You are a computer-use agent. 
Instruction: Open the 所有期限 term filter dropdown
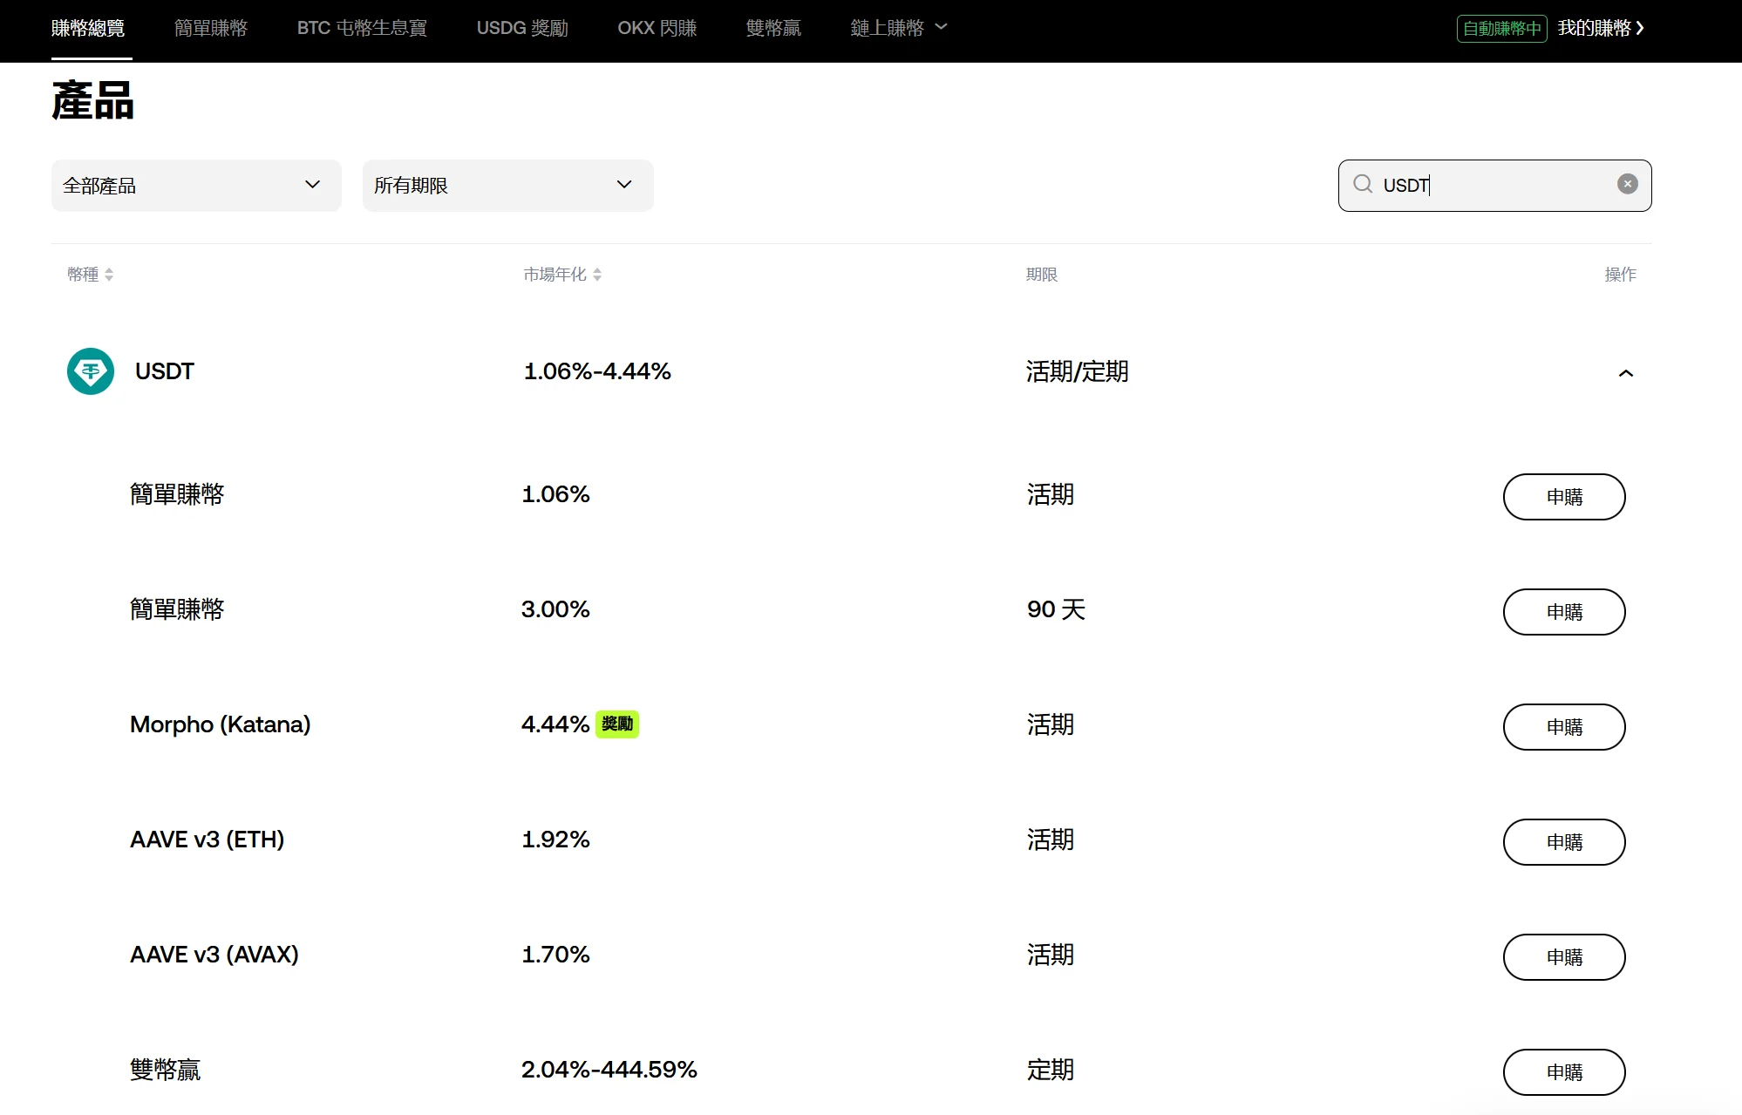click(x=507, y=185)
